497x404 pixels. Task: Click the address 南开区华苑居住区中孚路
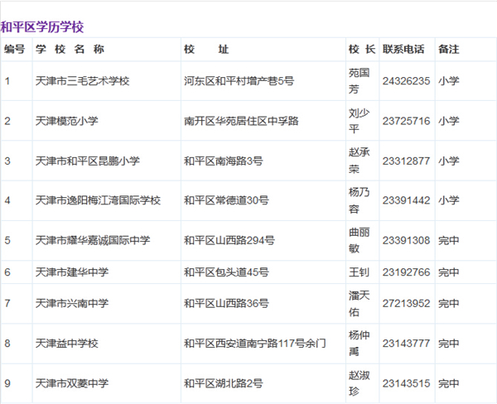241,121
